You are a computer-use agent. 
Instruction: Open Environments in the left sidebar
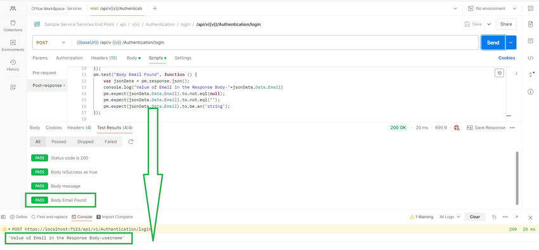[x=13, y=46]
